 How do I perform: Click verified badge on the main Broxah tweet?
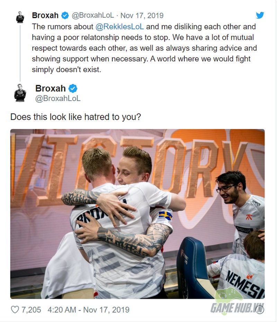(73, 88)
